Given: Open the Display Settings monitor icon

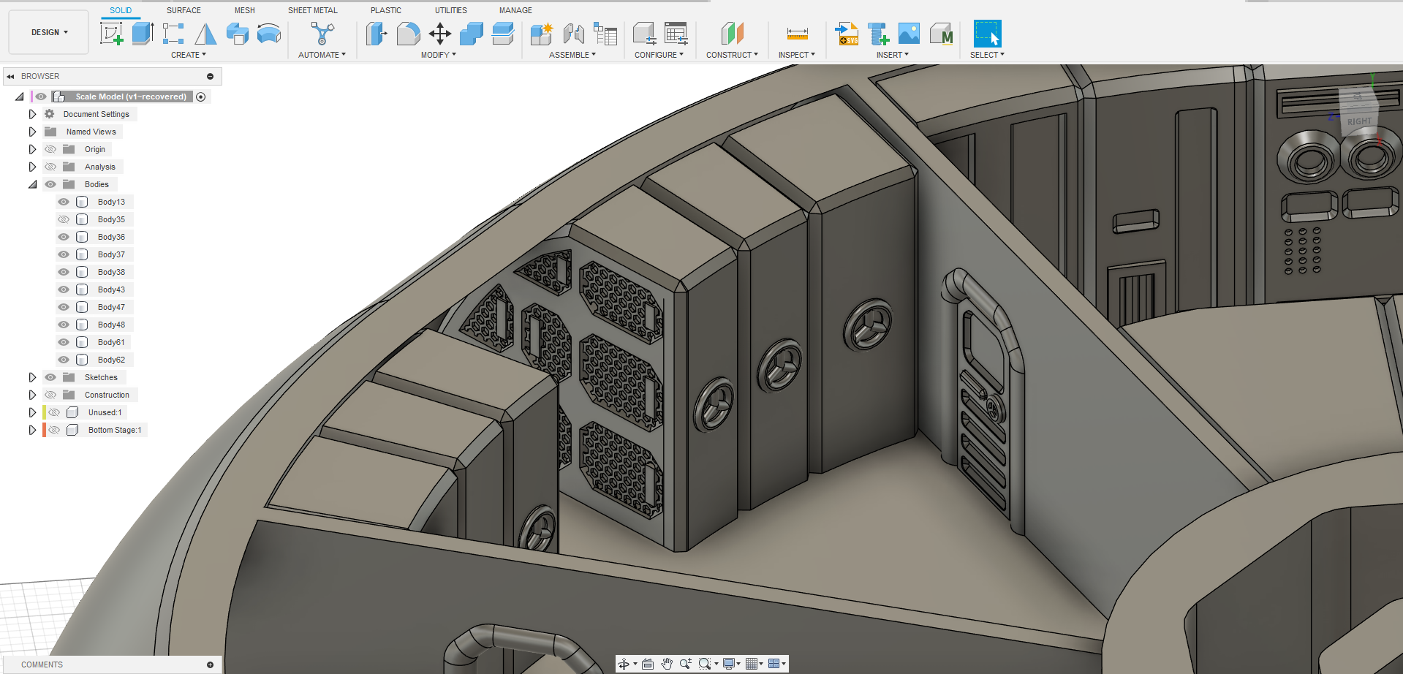Looking at the screenshot, I should [730, 664].
